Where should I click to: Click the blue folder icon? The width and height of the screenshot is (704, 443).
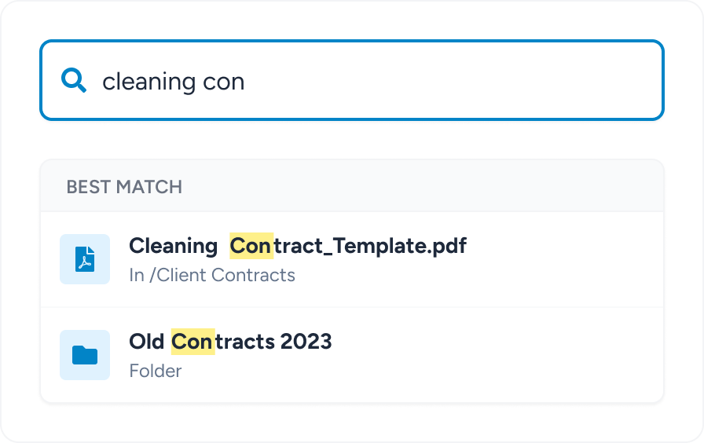(x=85, y=355)
